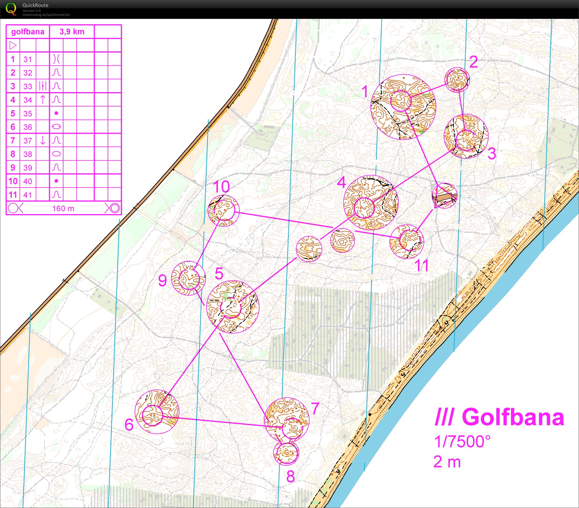Click the map number label 6
The width and height of the screenshot is (579, 508).
129,424
